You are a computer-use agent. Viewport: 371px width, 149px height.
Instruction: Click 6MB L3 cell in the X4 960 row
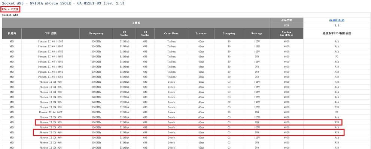[x=145, y=107]
